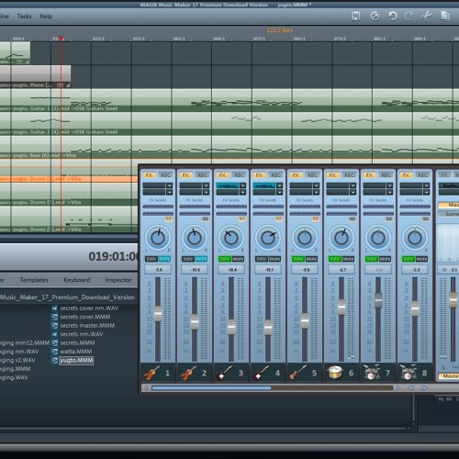Open the first effect slot dropdown on channel 5
The image size is (459, 459).
point(316,185)
